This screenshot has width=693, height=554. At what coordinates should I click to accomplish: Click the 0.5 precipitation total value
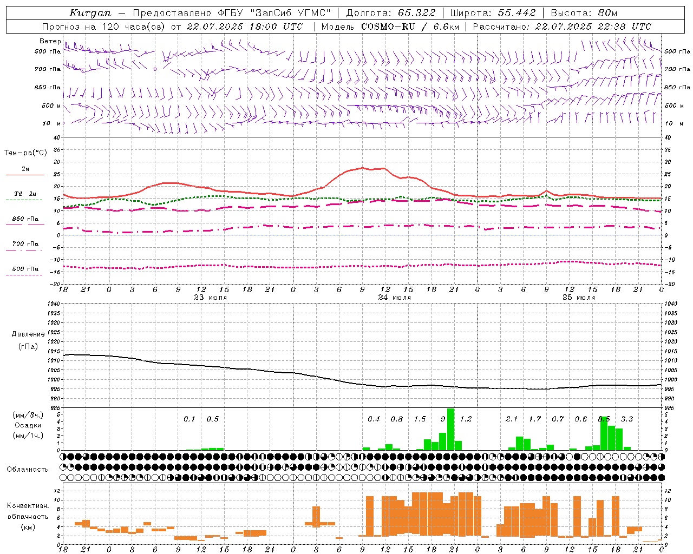(x=213, y=419)
